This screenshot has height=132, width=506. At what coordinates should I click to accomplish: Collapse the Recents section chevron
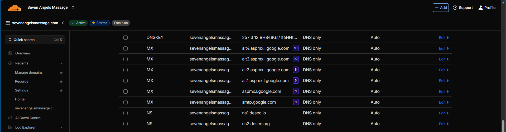pyautogui.click(x=61, y=63)
